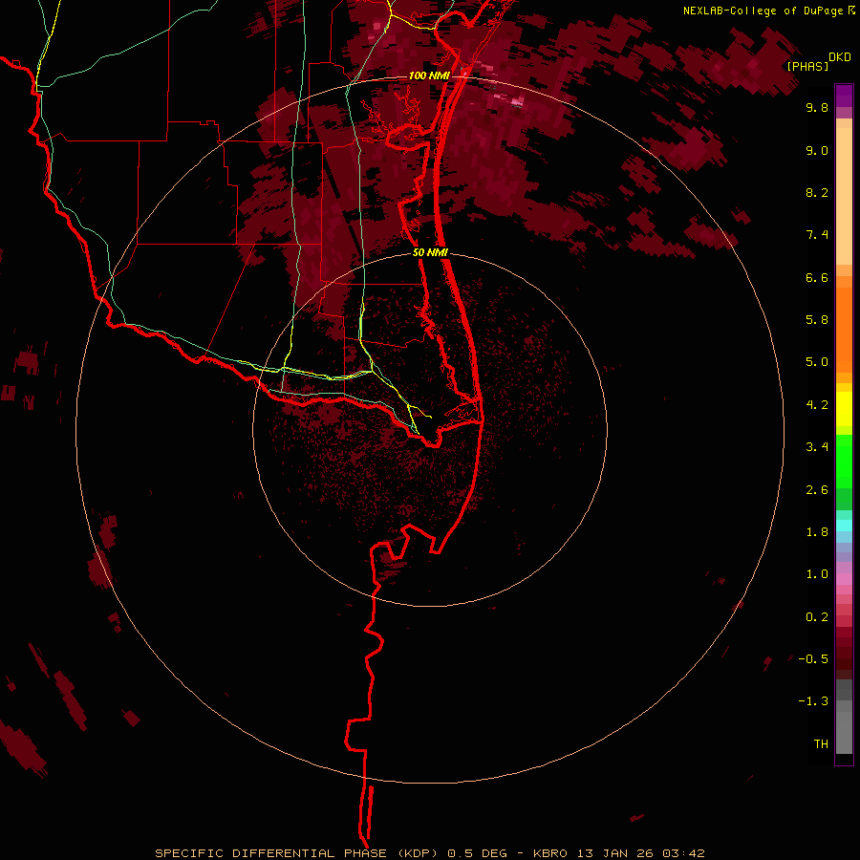
Task: Click the bright green band of the color bar
Action: pyautogui.click(x=844, y=462)
